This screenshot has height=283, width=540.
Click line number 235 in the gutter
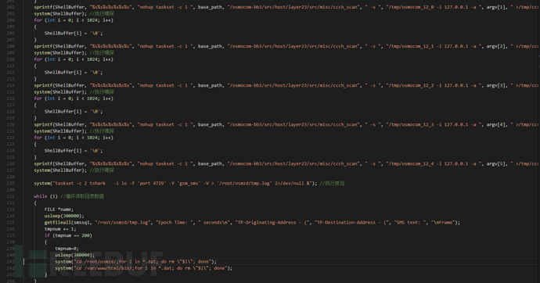(x=10, y=223)
